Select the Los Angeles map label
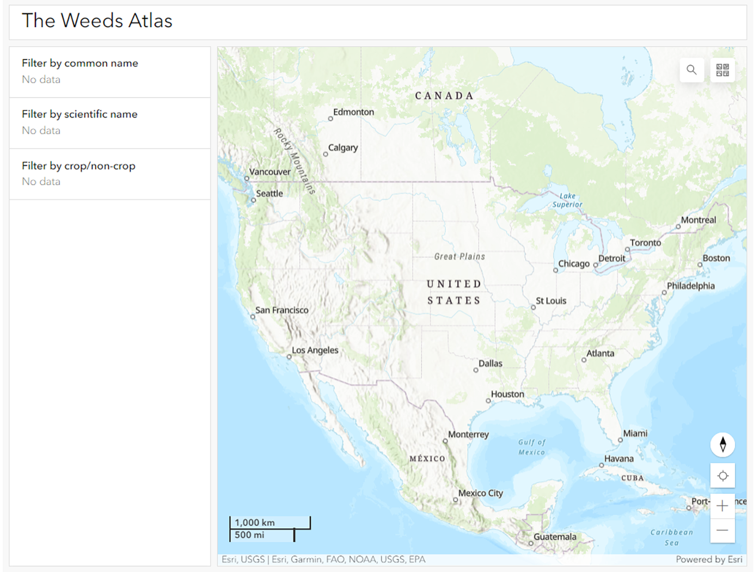The height and width of the screenshot is (572, 754). (315, 350)
